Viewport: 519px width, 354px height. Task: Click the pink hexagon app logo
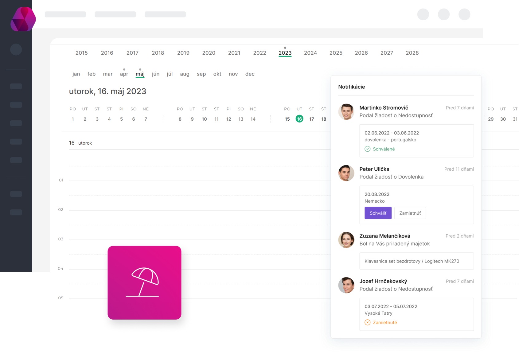tap(23, 19)
